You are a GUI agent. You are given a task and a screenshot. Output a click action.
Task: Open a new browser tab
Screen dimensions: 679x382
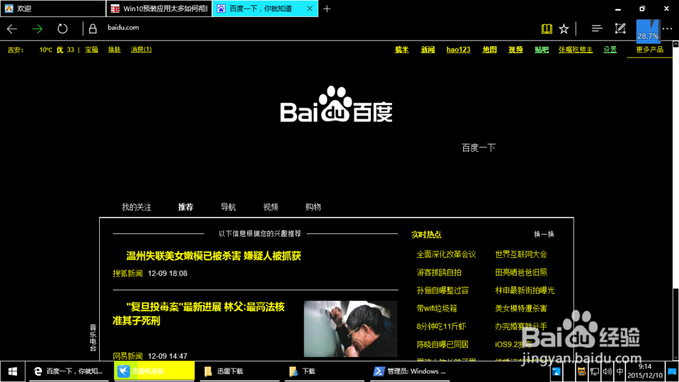tap(327, 9)
